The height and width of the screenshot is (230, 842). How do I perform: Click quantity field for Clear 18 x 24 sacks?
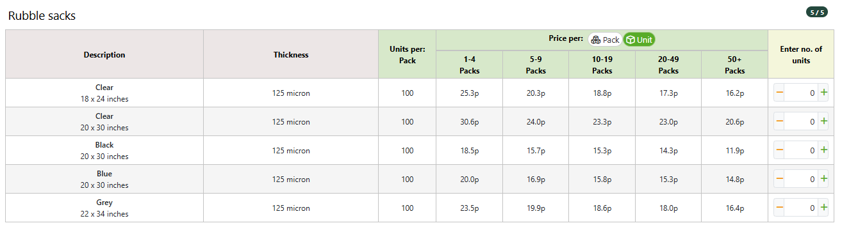click(x=802, y=93)
